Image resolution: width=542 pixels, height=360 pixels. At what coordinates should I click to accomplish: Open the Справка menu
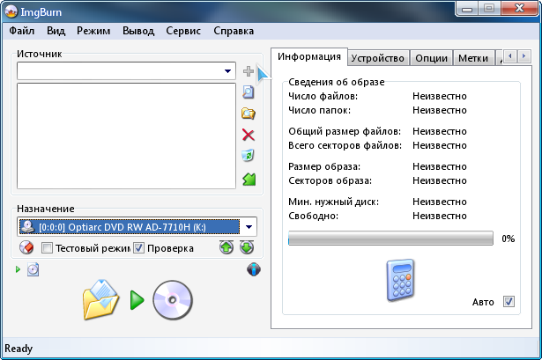[234, 31]
